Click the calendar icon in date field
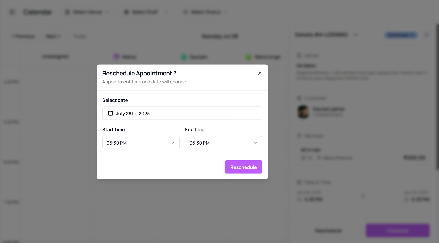 coord(111,113)
